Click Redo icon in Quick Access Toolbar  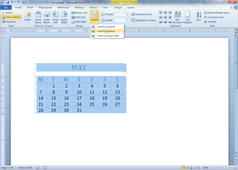[18, 2]
